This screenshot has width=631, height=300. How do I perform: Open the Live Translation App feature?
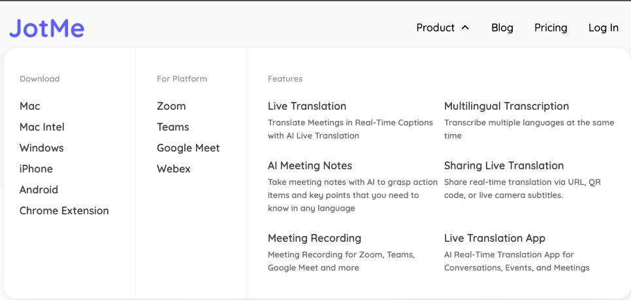(x=494, y=238)
